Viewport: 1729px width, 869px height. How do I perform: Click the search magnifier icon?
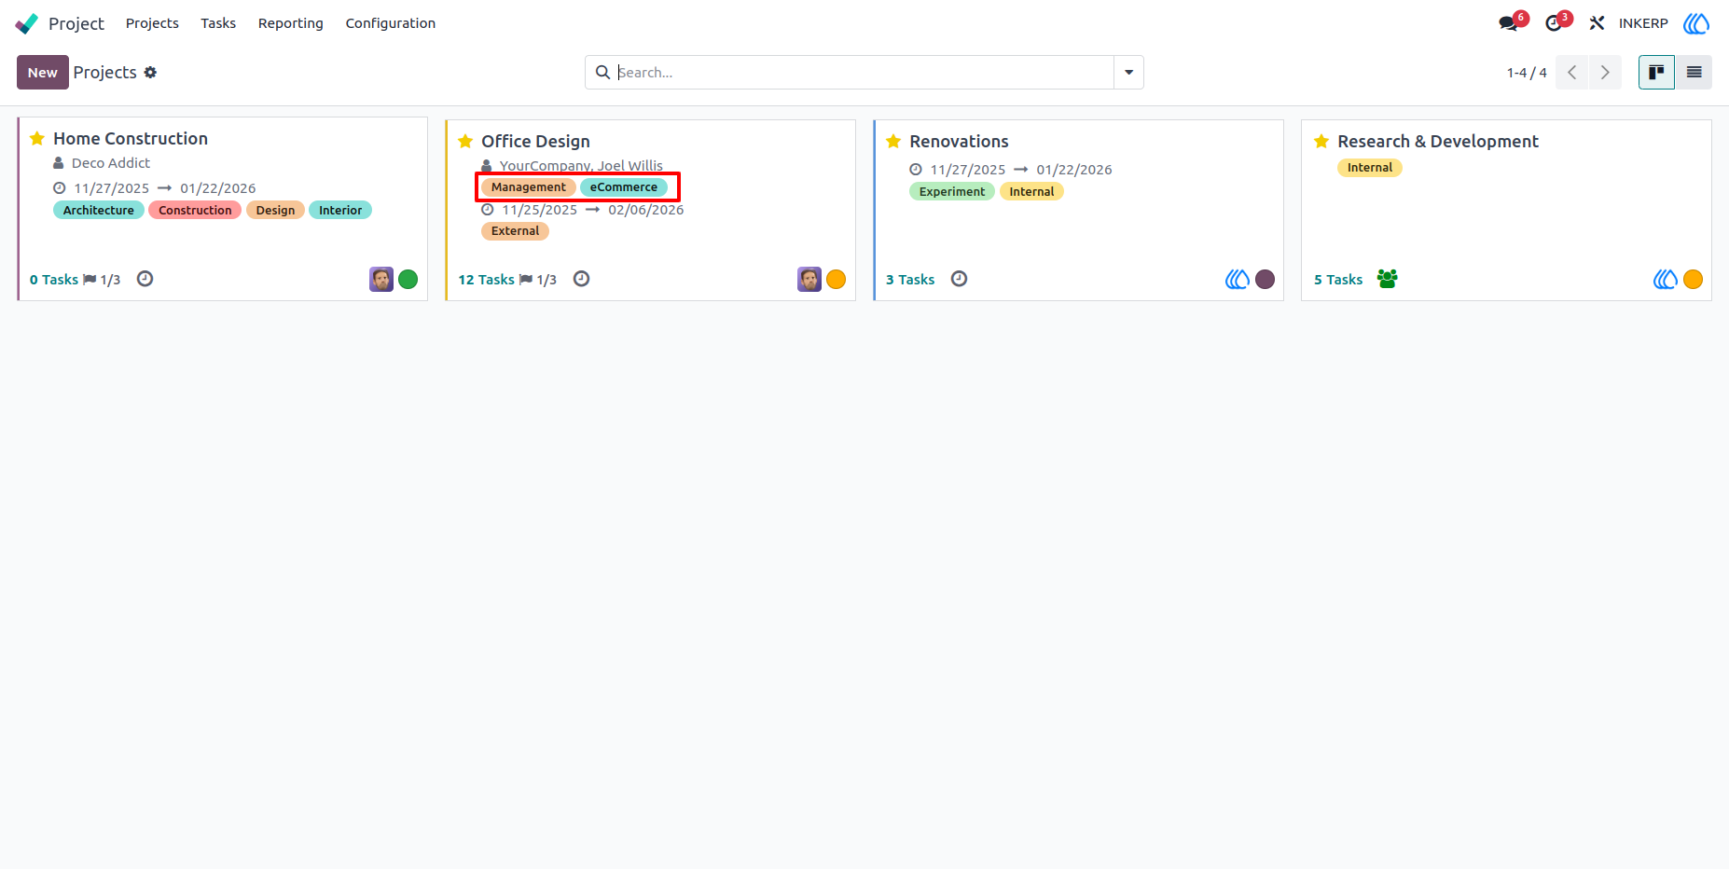pyautogui.click(x=603, y=73)
